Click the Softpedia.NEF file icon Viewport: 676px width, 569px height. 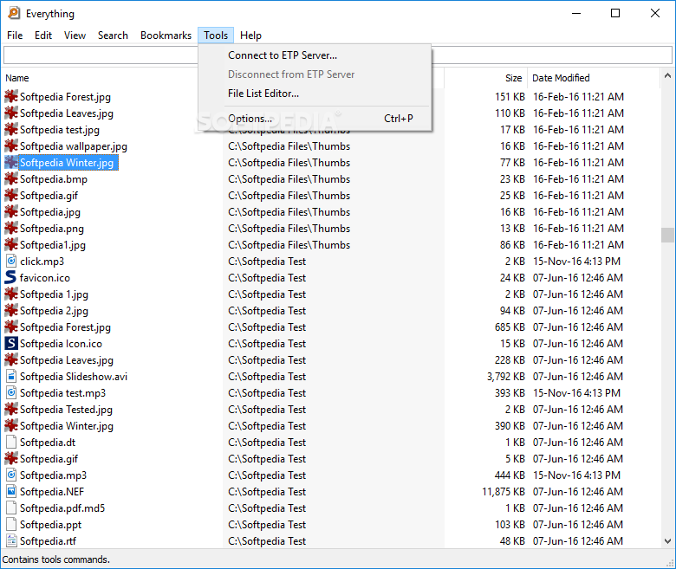11,491
